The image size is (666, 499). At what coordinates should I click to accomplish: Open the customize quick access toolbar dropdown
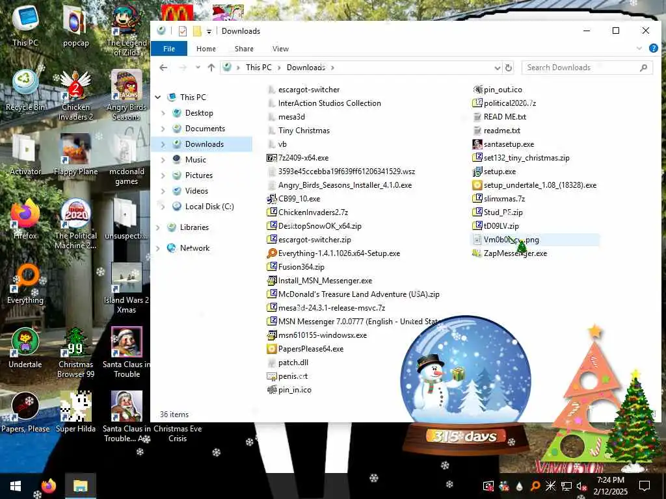209,31
